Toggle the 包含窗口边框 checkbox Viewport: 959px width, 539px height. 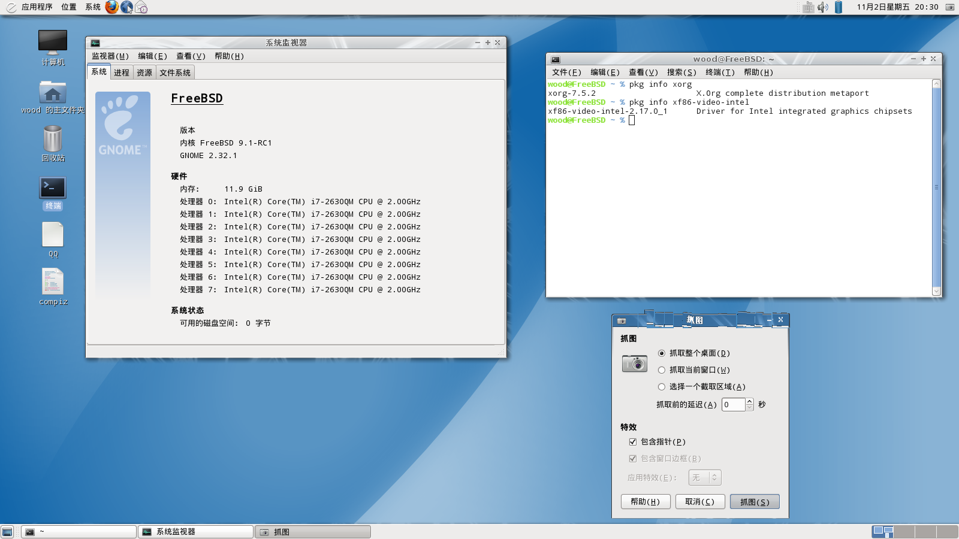[665, 459]
